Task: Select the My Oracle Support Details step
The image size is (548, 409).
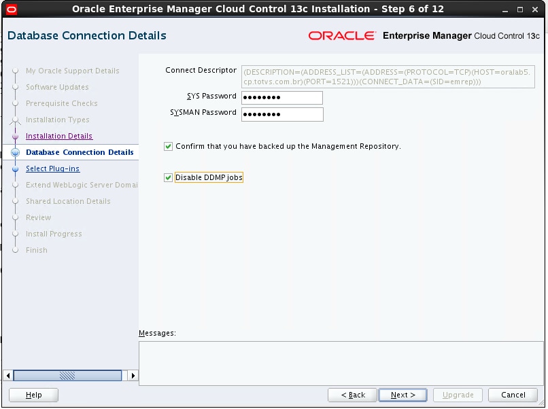Action: [72, 71]
